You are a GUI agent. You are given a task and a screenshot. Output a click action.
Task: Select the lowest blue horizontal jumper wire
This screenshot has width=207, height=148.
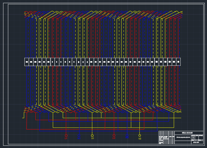(99, 131)
